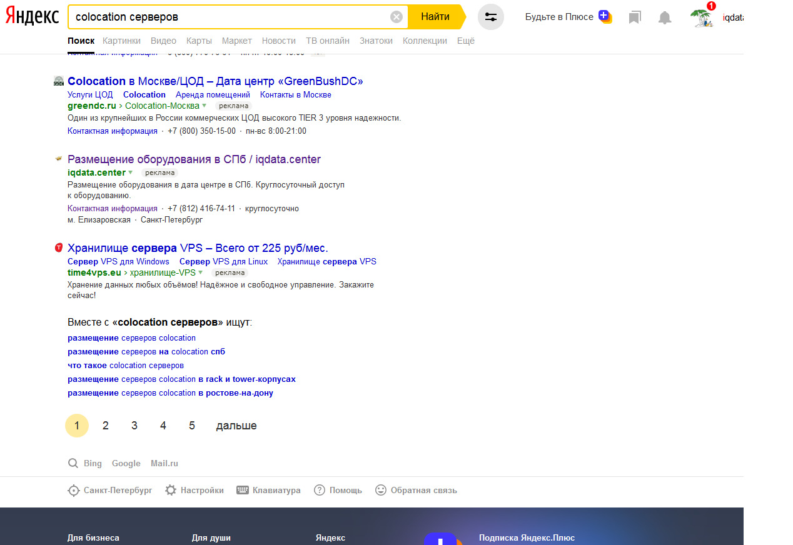Click the iqdata.center site favicon
Viewport: 793px width, 545px height.
coord(59,159)
